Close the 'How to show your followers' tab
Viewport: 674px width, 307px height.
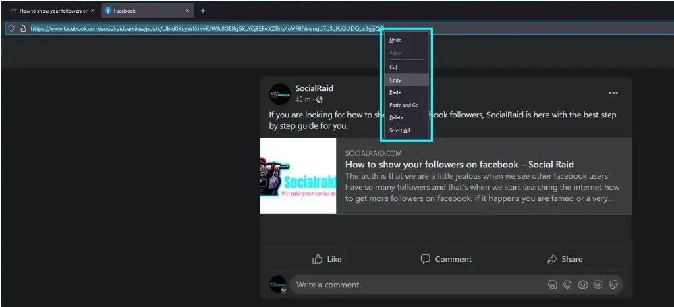(x=93, y=11)
